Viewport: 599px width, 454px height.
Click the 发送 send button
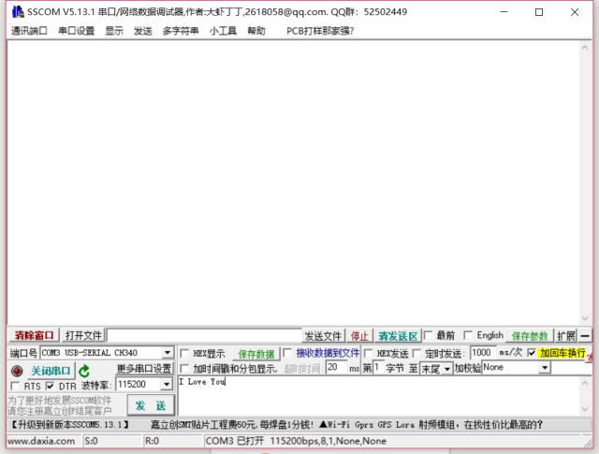(x=150, y=405)
